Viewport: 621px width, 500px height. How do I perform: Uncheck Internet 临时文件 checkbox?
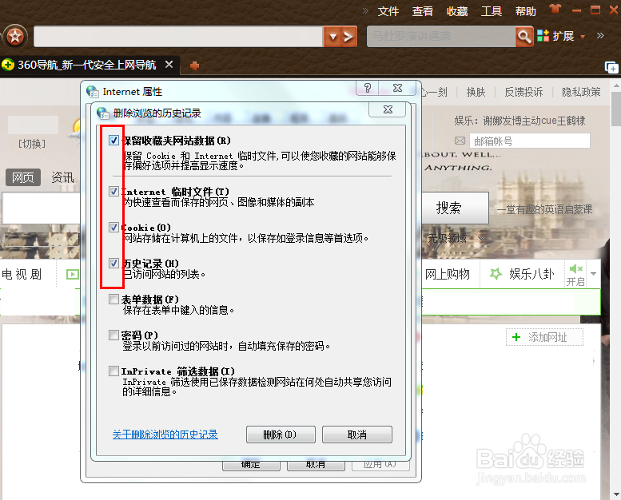click(x=113, y=191)
